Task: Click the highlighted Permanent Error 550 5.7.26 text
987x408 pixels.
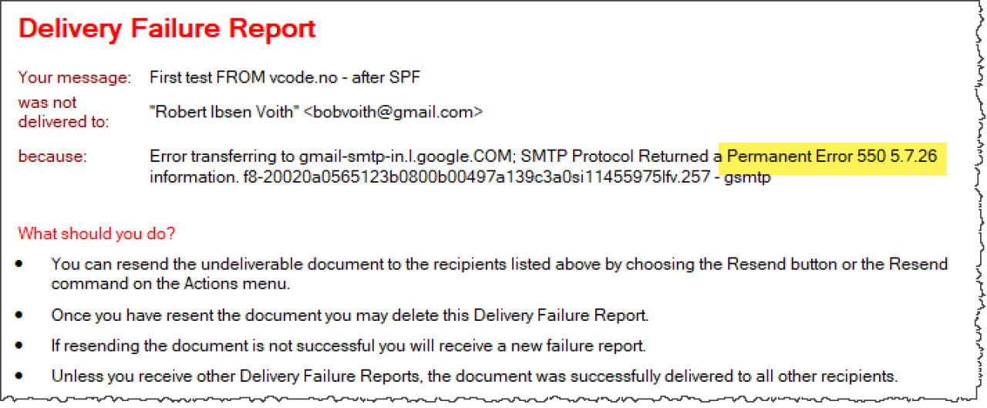Action: (833, 157)
